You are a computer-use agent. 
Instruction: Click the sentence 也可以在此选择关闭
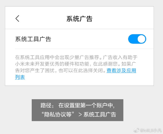(x=82, y=71)
